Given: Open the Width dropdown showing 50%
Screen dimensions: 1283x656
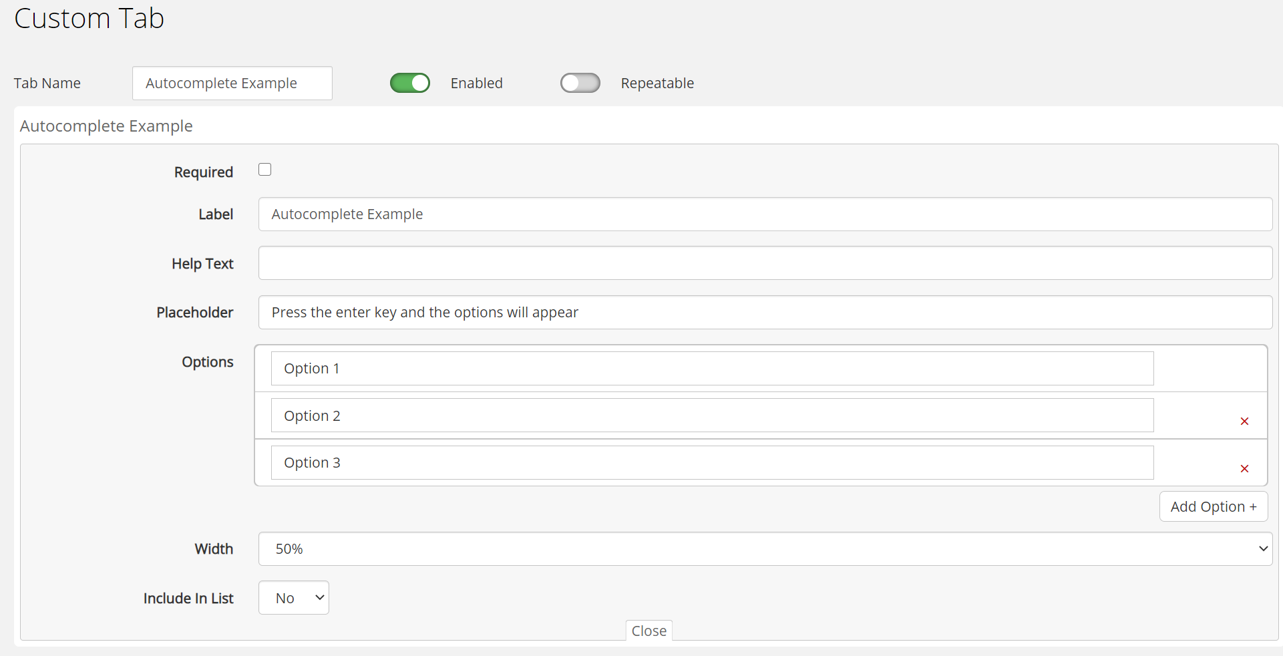Looking at the screenshot, I should (x=765, y=548).
